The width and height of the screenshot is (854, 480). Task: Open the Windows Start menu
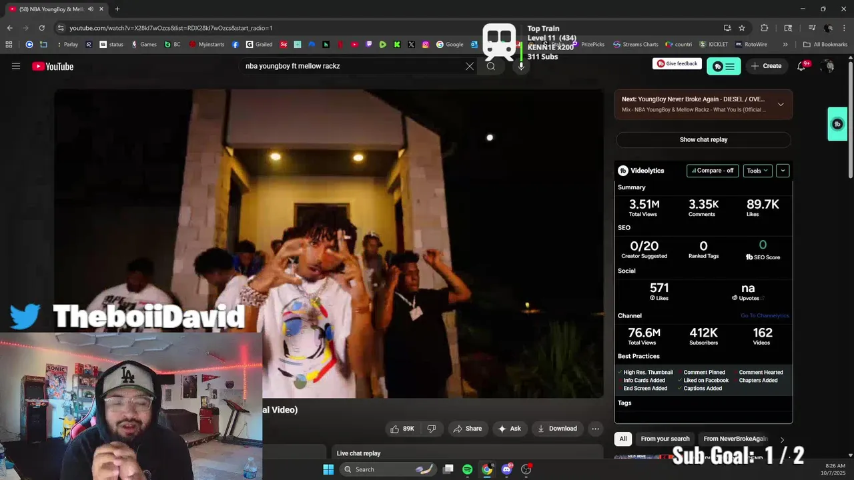pos(328,469)
